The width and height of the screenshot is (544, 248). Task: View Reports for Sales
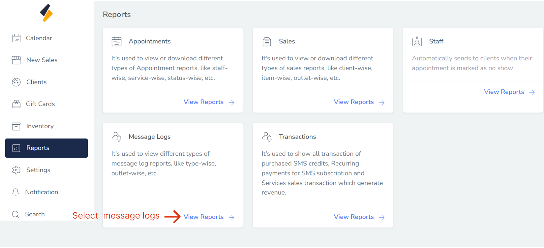[x=354, y=102]
